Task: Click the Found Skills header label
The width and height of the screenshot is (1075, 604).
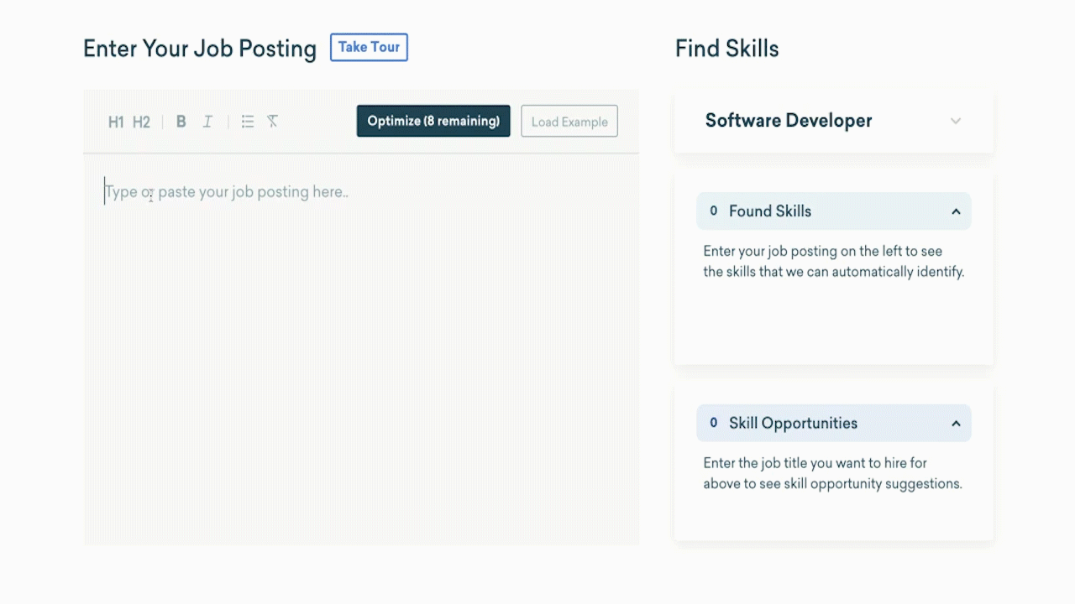Action: [x=769, y=211]
